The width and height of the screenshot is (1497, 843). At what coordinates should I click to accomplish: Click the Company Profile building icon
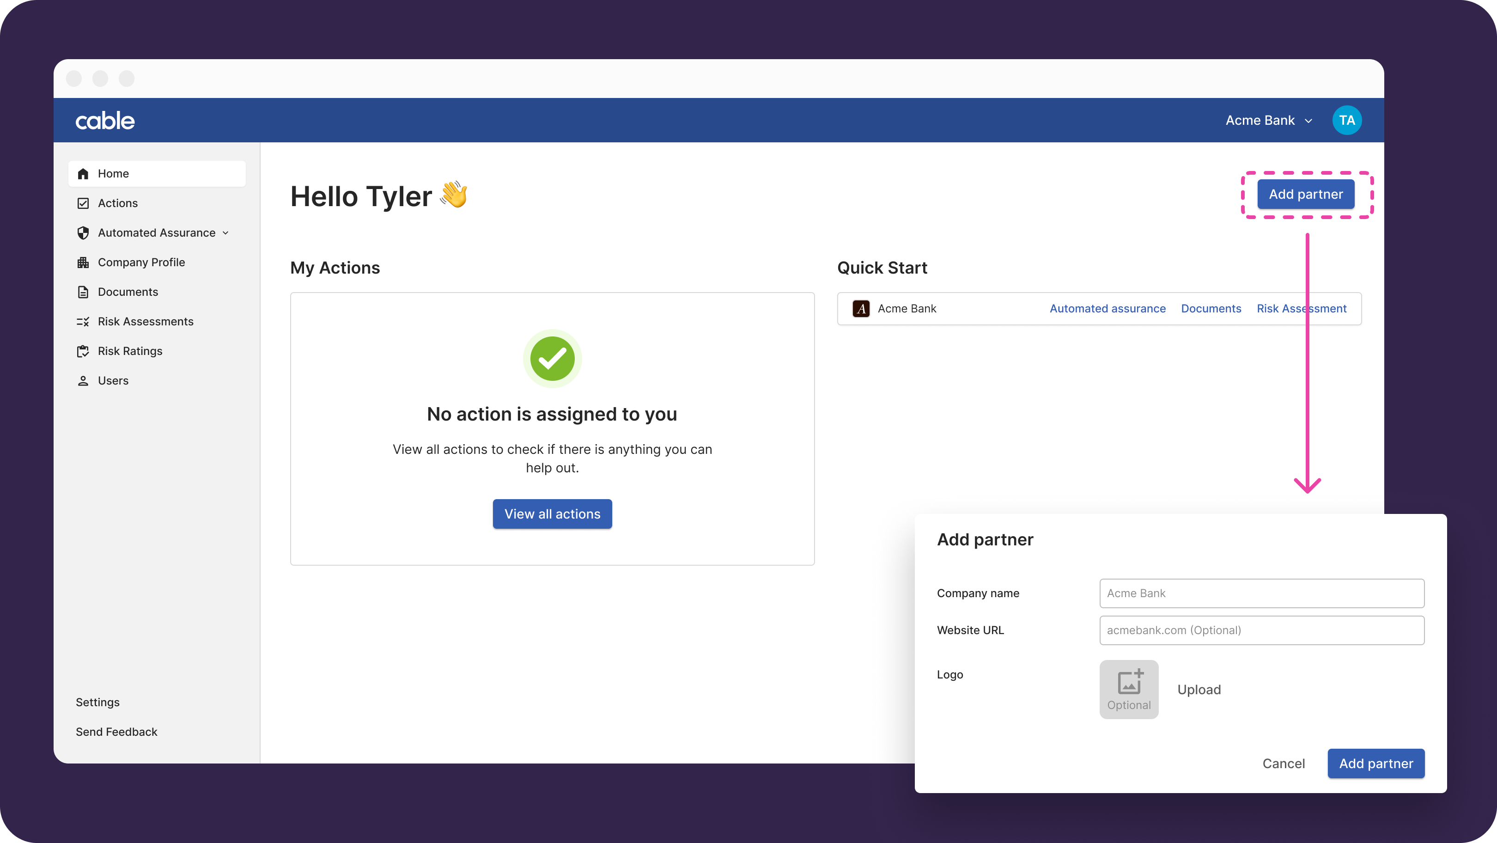tap(83, 263)
